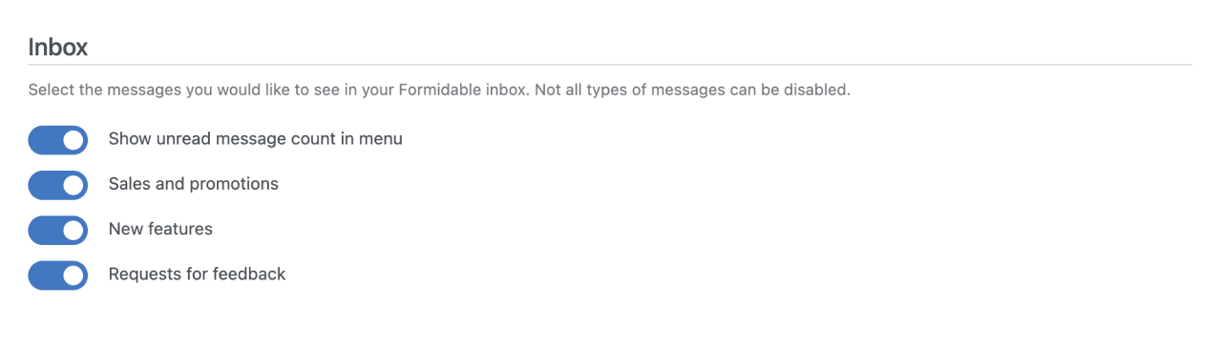The width and height of the screenshot is (1222, 347).
Task: Click the white knob of New features toggle
Action: coord(74,230)
